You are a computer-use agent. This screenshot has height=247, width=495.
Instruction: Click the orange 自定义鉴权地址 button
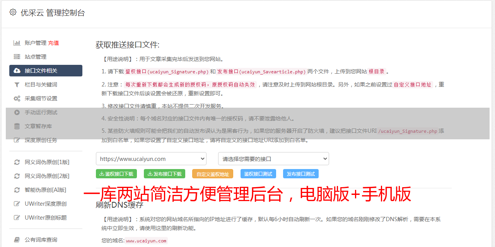(x=213, y=174)
